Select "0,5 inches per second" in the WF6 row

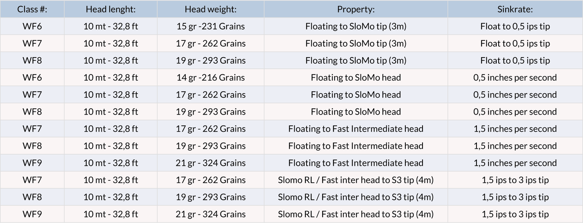[515, 78]
